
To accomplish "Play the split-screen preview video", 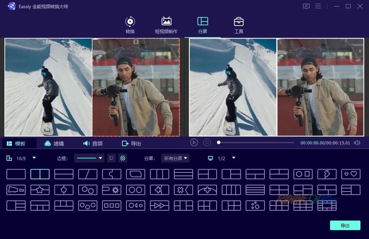I will pyautogui.click(x=194, y=143).
